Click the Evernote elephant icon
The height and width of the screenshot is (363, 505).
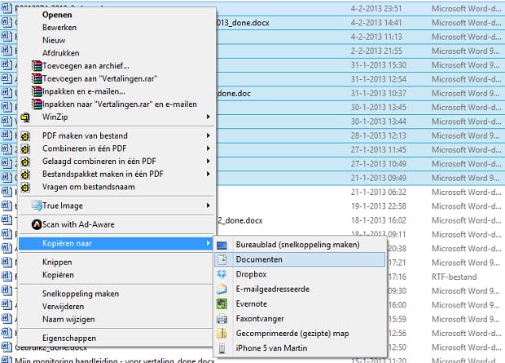[222, 304]
